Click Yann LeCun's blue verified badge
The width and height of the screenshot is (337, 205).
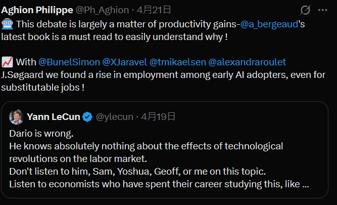pos(87,117)
